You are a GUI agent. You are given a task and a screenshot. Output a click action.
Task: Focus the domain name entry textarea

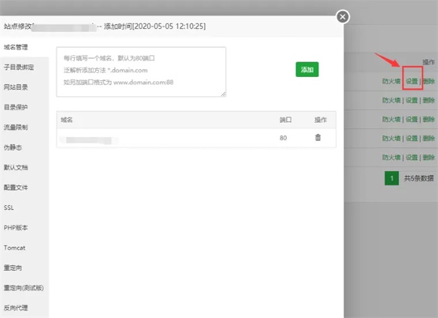(x=141, y=72)
